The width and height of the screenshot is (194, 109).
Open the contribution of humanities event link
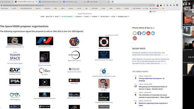coord(154,96)
